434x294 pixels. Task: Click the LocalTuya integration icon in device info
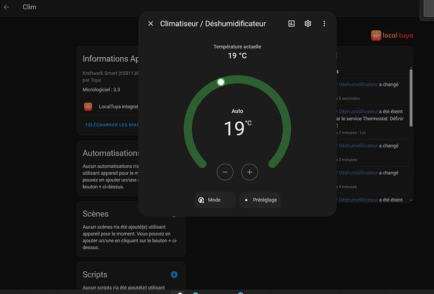click(88, 106)
